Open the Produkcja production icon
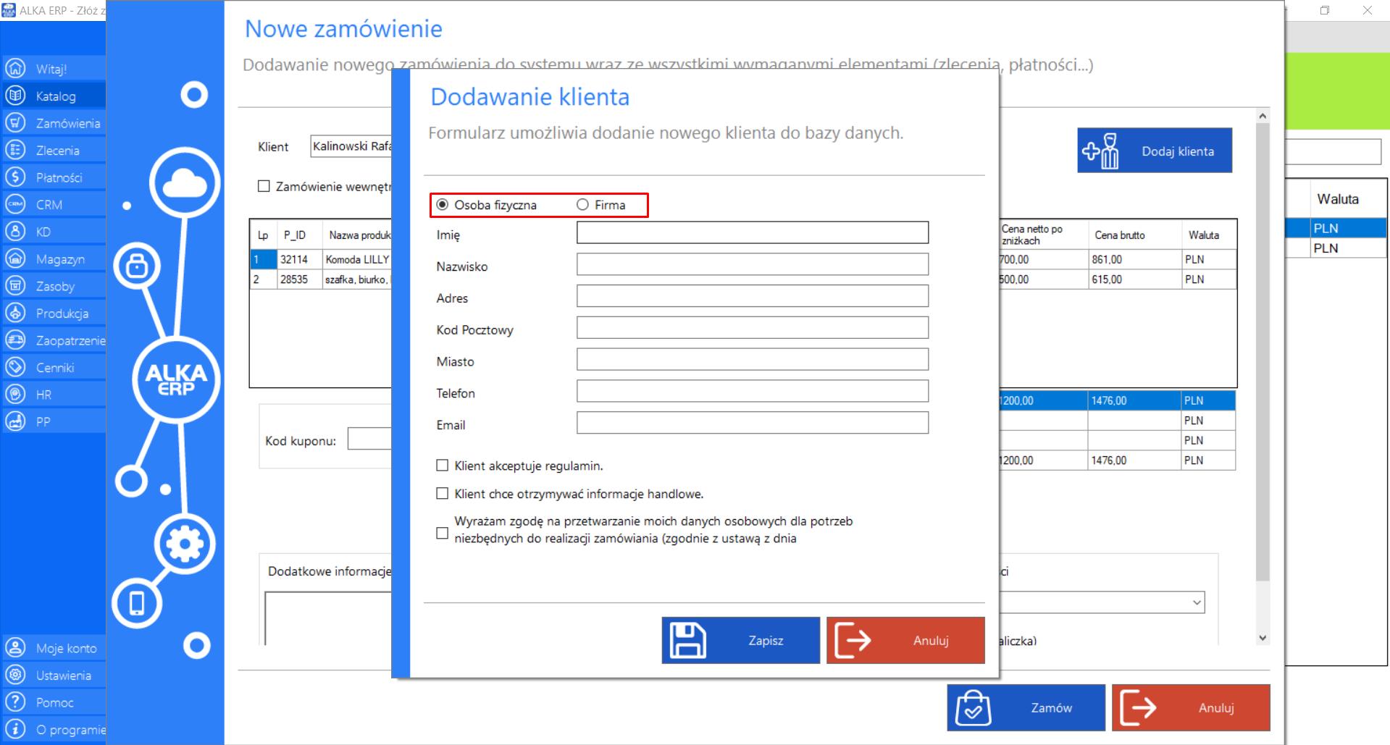The image size is (1390, 745). click(15, 313)
